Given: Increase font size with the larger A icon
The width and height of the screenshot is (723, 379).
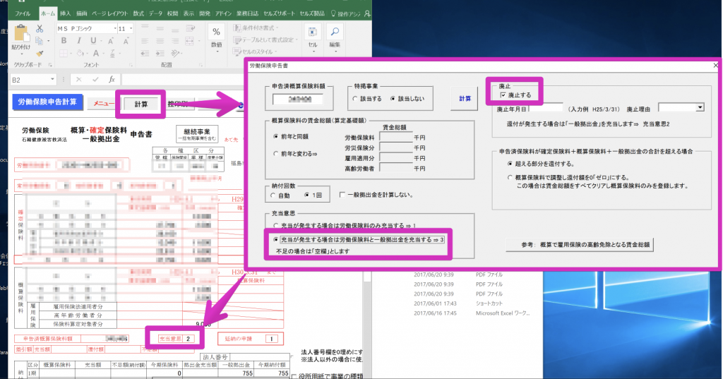Looking at the screenshot, I should [x=111, y=41].
